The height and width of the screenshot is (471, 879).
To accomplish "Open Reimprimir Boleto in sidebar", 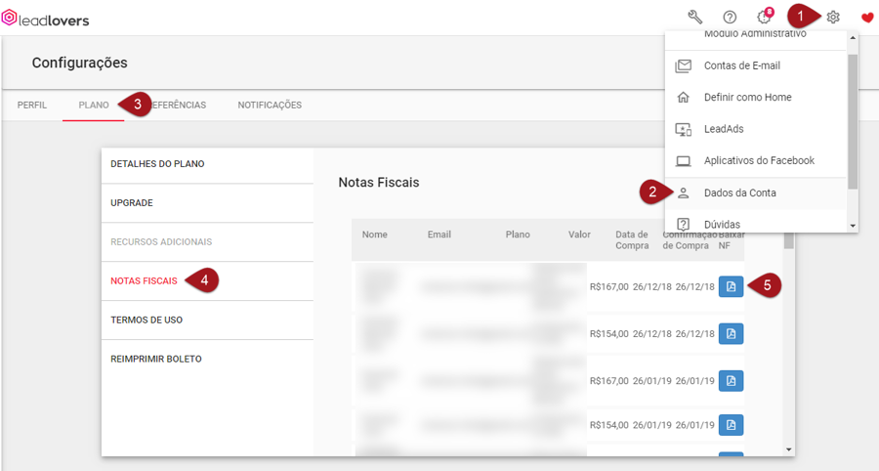I will pyautogui.click(x=155, y=359).
